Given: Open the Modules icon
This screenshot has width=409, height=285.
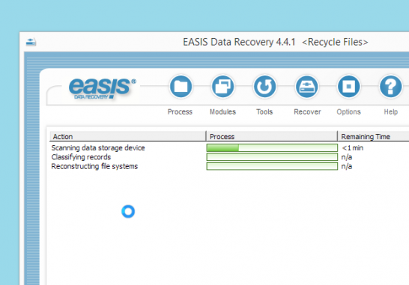Looking at the screenshot, I should pyautogui.click(x=222, y=87).
